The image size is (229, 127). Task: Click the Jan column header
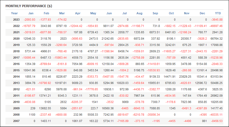(31, 13)
